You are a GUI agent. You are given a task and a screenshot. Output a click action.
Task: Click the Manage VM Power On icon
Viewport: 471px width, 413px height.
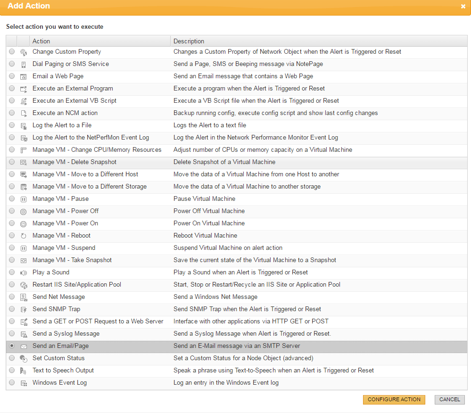pyautogui.click(x=24, y=224)
